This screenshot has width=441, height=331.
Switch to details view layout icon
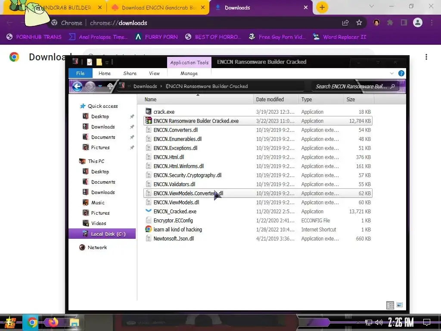(x=390, y=305)
